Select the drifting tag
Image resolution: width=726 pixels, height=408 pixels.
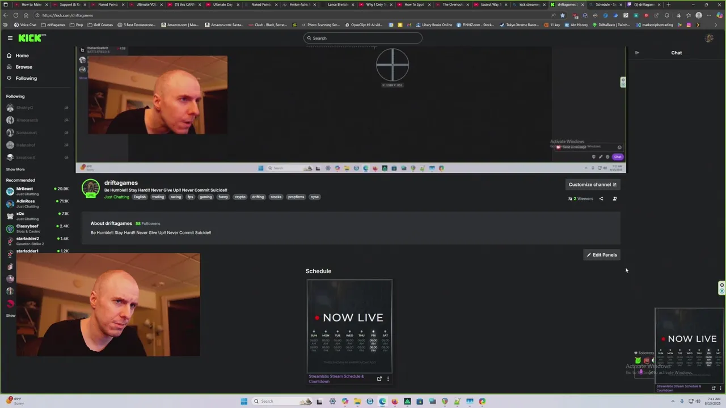(x=258, y=197)
